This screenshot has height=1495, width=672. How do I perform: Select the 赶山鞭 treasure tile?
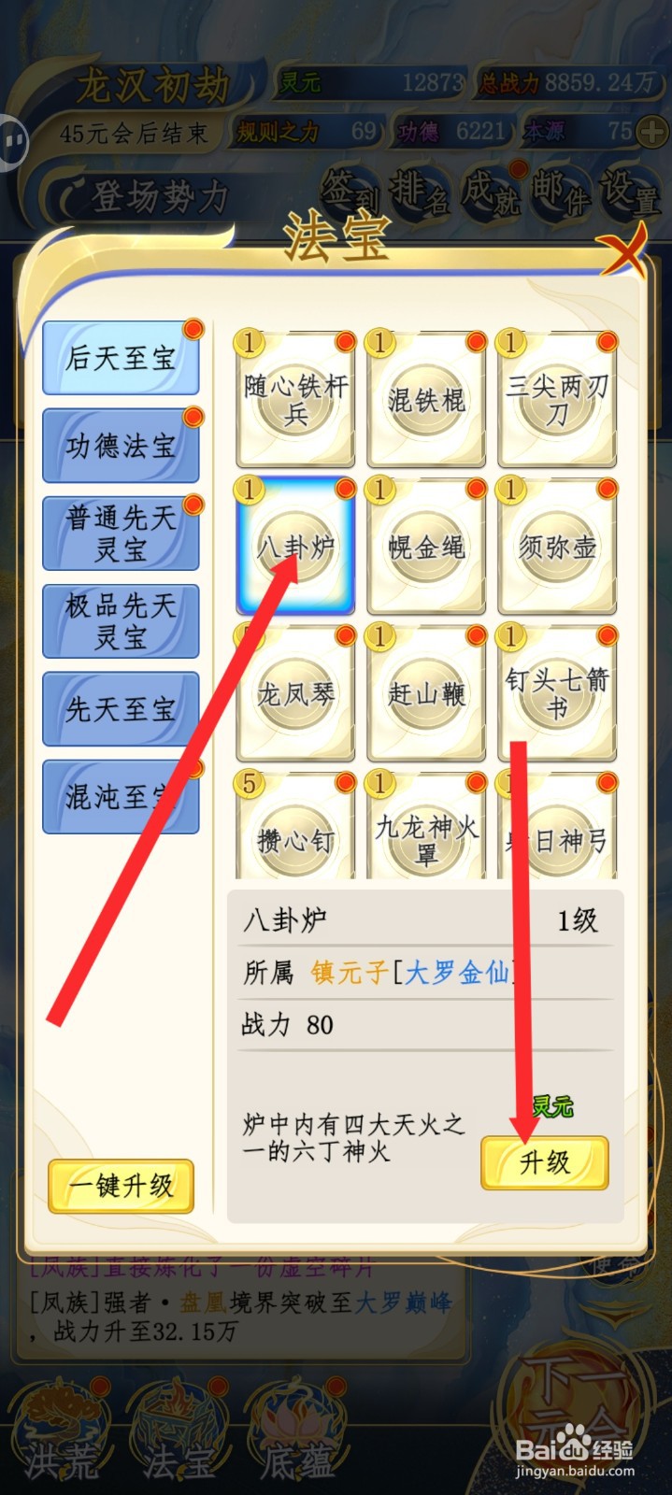426,693
